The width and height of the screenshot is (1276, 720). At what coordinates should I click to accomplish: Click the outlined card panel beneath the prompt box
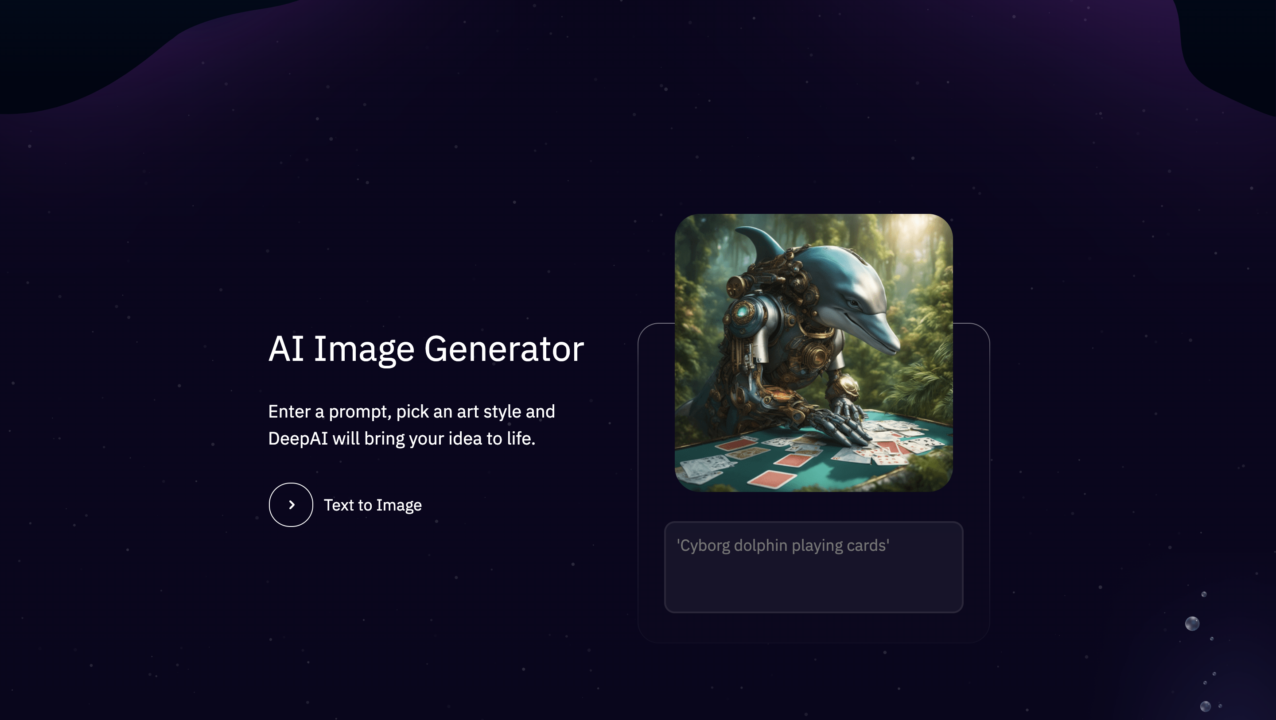point(813,628)
